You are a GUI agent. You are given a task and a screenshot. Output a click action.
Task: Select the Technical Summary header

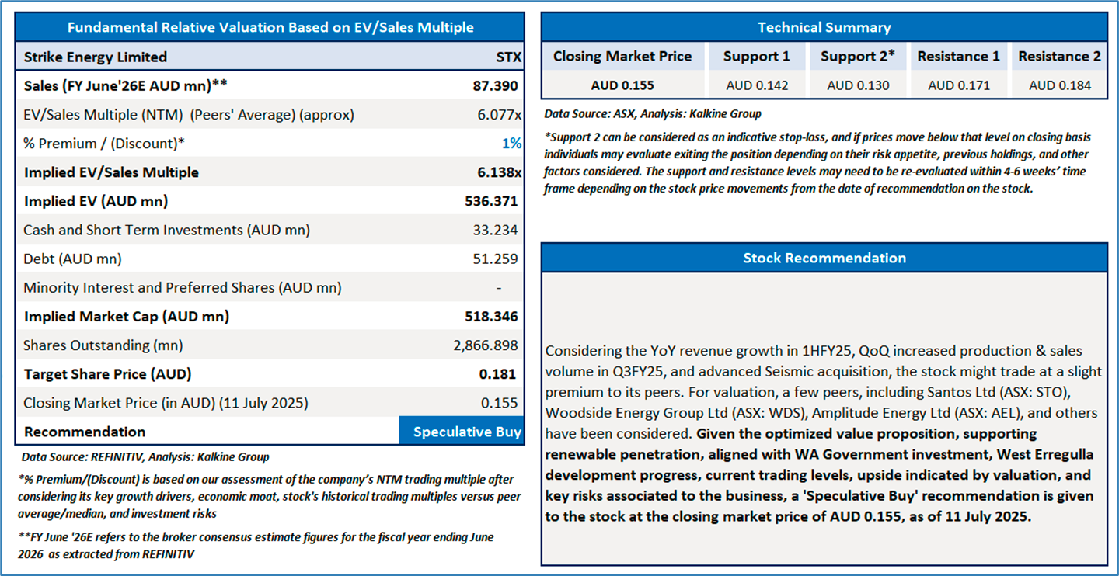point(824,27)
